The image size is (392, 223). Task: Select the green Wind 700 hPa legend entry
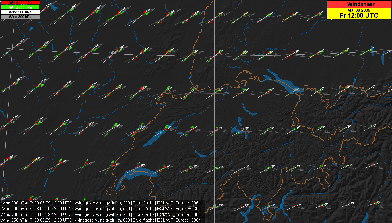click(20, 7)
